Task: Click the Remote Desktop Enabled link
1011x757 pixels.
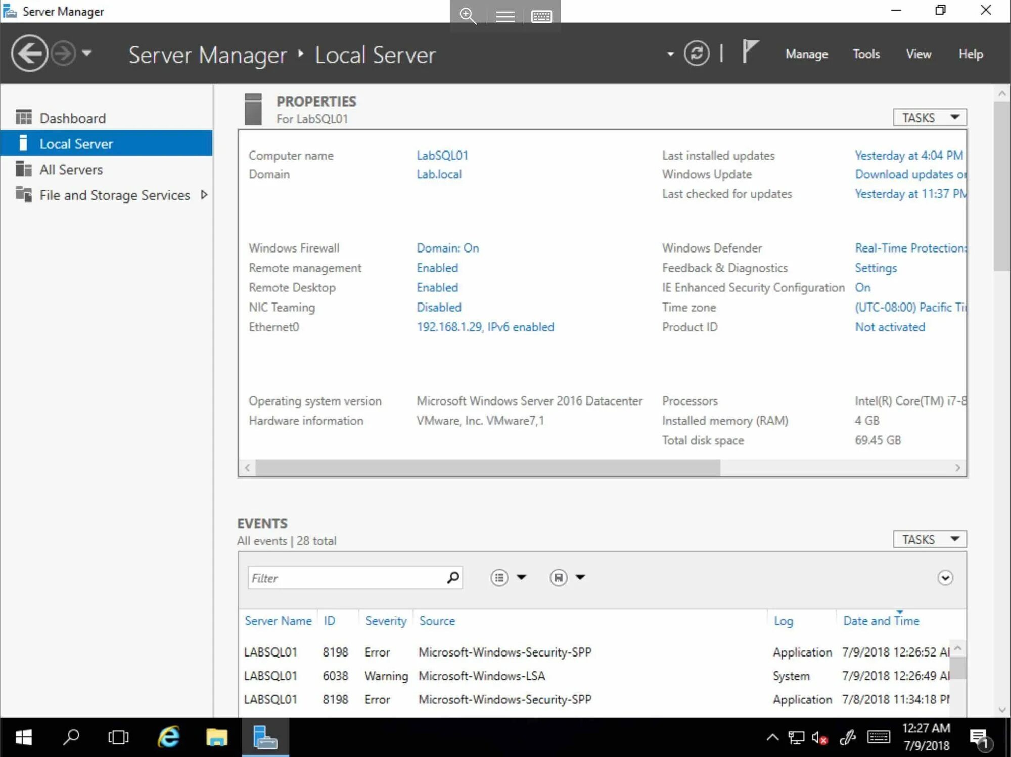Action: click(437, 287)
